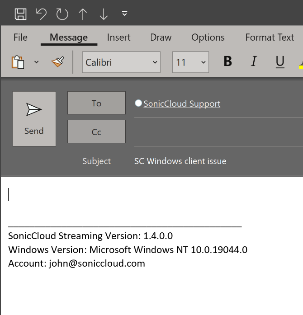Go to previous item up arrow
303x315 pixels.
coord(83,14)
